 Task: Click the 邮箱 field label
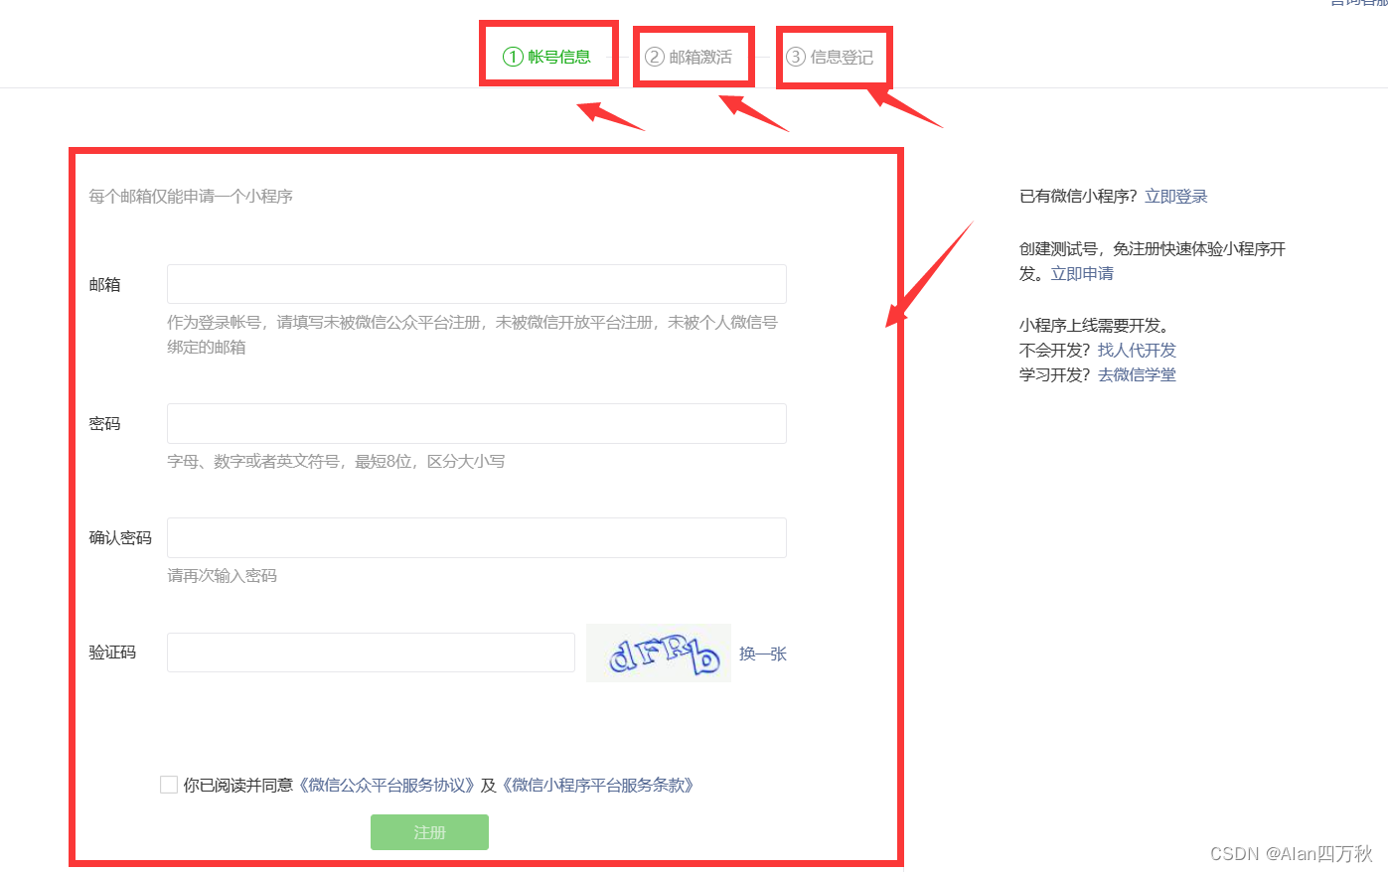[104, 285]
